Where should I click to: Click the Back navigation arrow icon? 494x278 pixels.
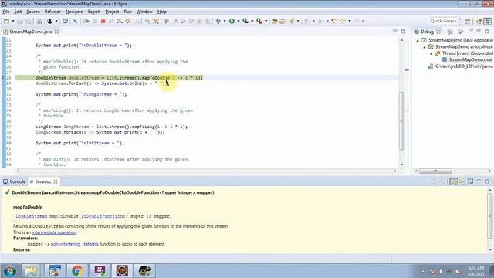click(343, 21)
